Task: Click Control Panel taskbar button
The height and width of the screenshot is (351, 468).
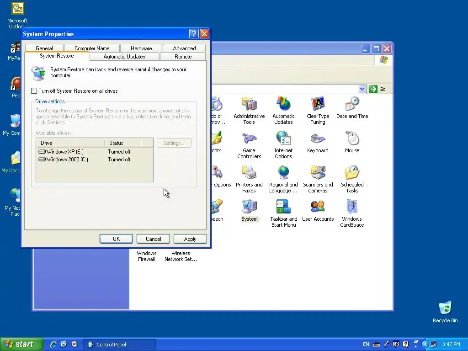Action: [119, 345]
